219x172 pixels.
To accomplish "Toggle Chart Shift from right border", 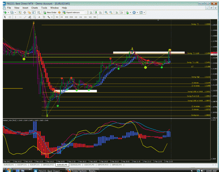I will 122,13.
